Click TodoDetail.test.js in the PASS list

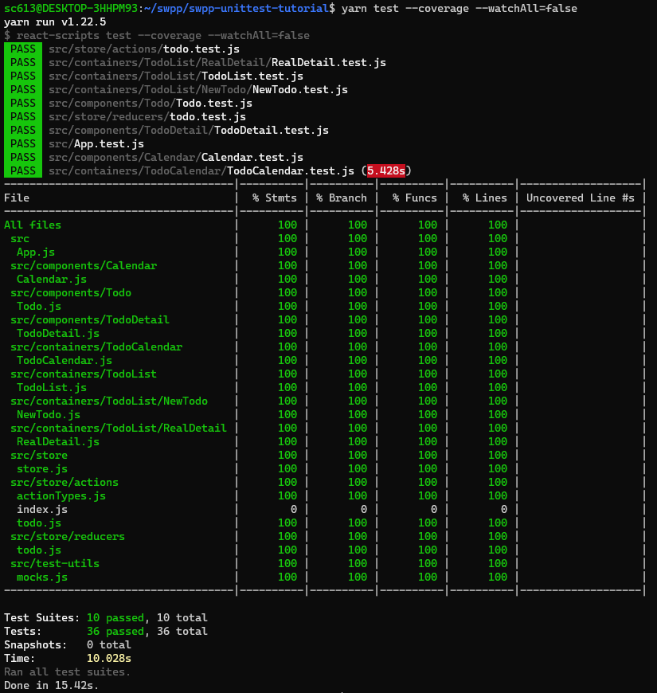271,131
